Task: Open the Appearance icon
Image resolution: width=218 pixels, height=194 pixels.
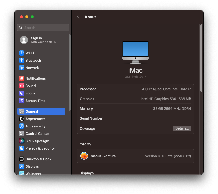Action: point(22,119)
